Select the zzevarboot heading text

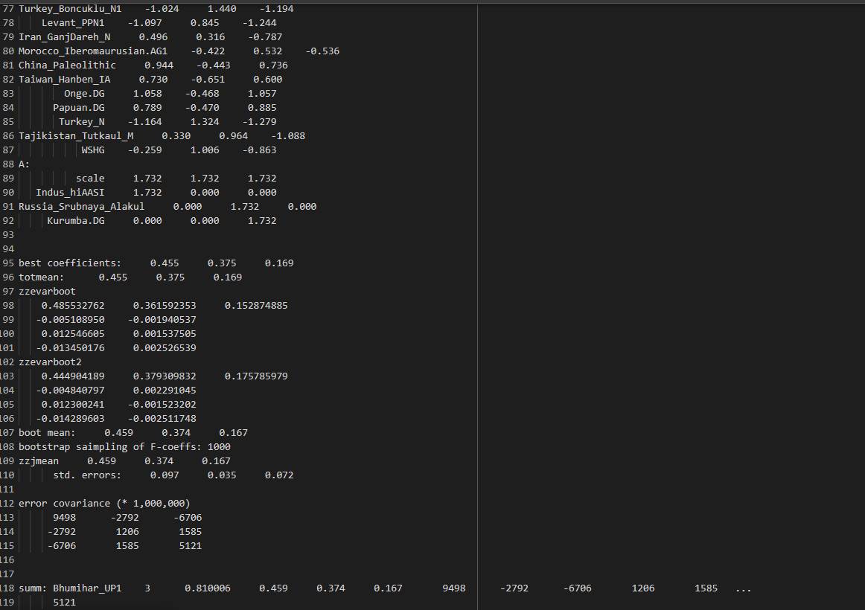(x=47, y=291)
